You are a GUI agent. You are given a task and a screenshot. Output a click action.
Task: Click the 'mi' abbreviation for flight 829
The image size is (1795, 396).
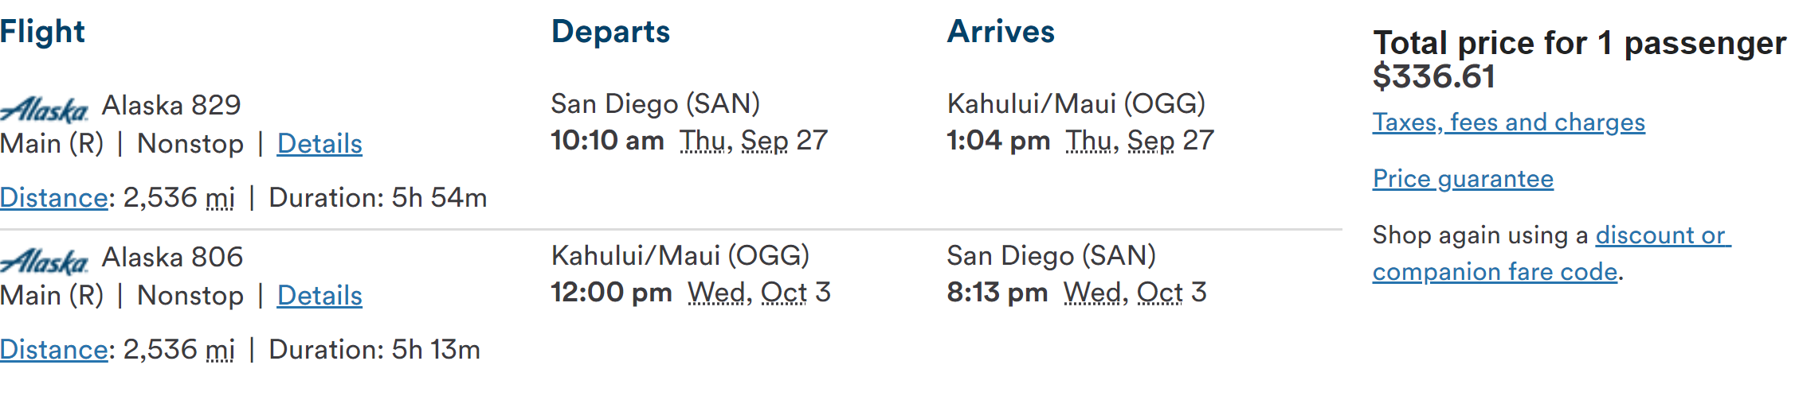point(220,198)
